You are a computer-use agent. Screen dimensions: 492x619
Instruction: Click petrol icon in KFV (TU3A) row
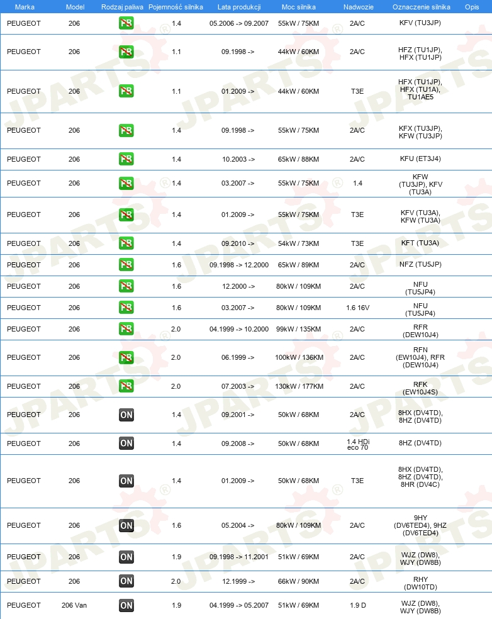coord(126,215)
